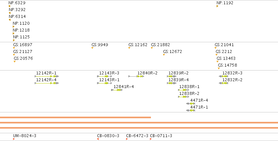278x141 pixels.
Task: Select the 12839R-2 transcript label
Action: point(179,73)
